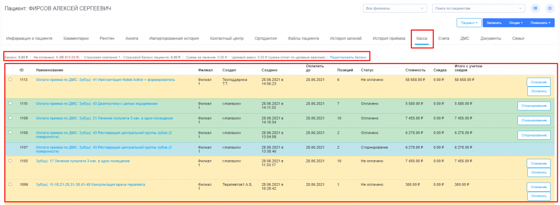
Task: Switch to the Счета tab
Action: pyautogui.click(x=444, y=38)
